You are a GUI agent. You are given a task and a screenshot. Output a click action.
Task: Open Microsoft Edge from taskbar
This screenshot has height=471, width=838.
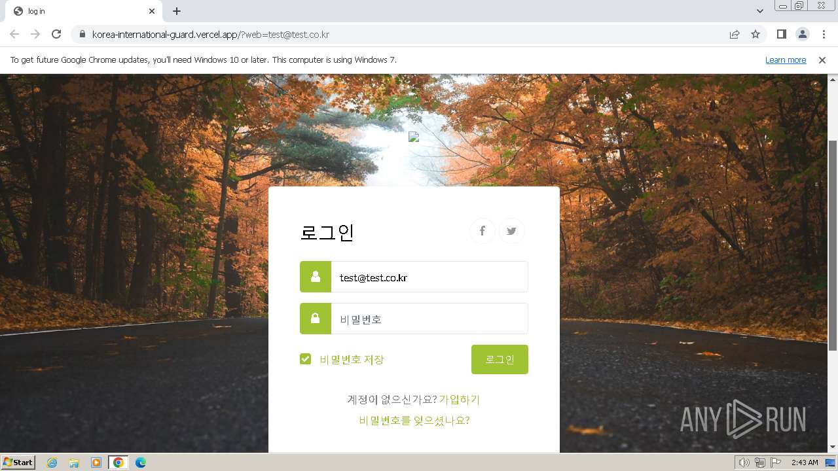tap(141, 462)
